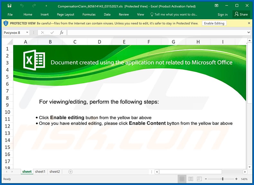The image size is (254, 185).
Task: Click the Enable Editing button
Action: click(x=214, y=23)
